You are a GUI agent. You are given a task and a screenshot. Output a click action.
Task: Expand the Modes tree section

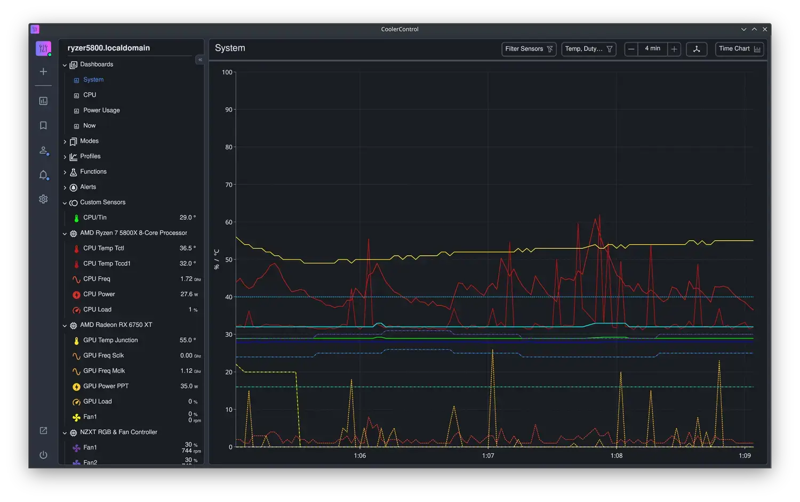65,141
